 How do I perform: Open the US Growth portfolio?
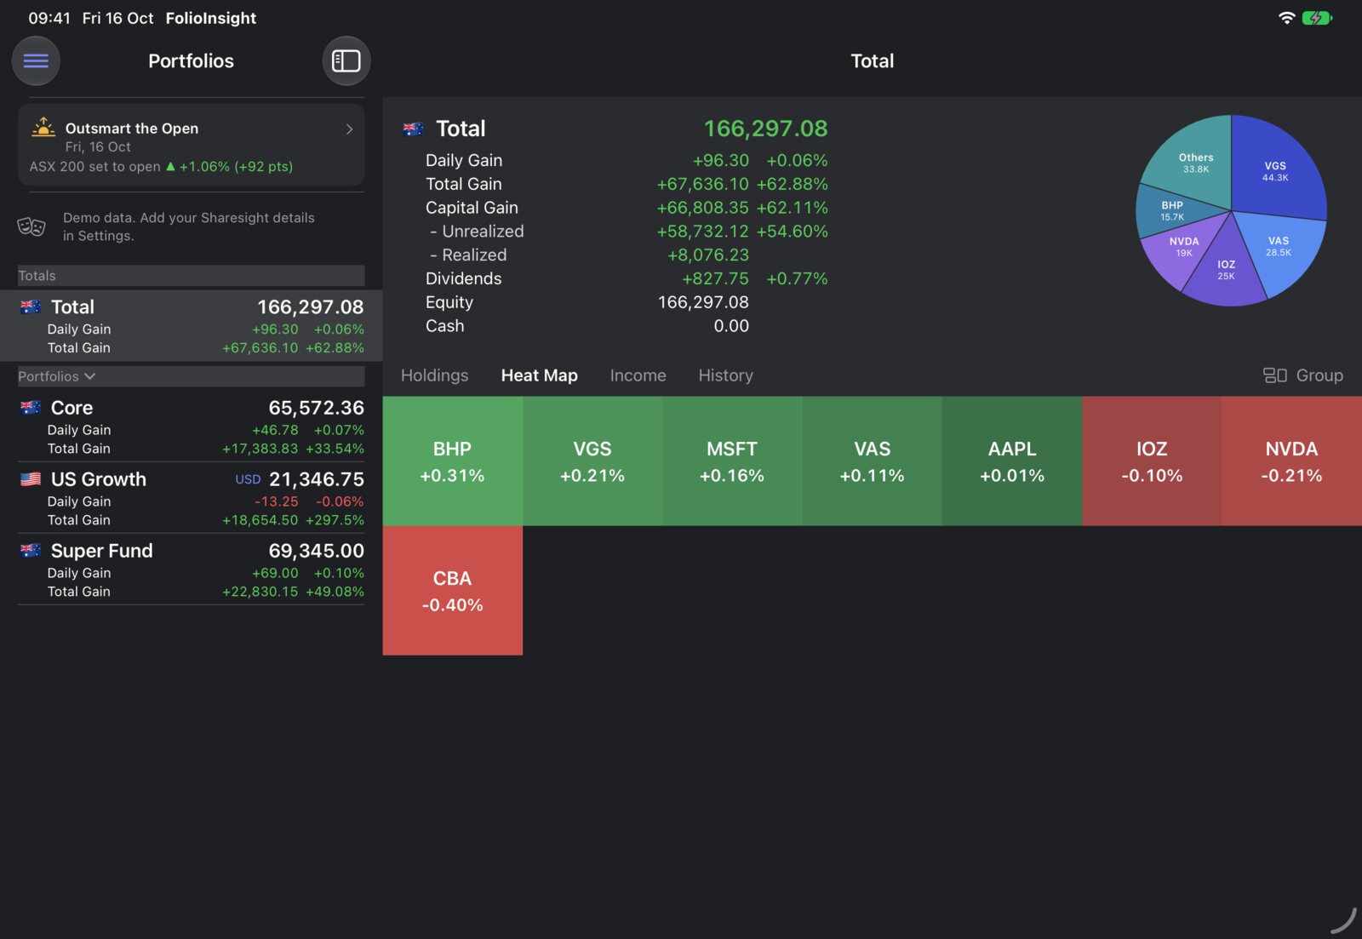point(192,498)
